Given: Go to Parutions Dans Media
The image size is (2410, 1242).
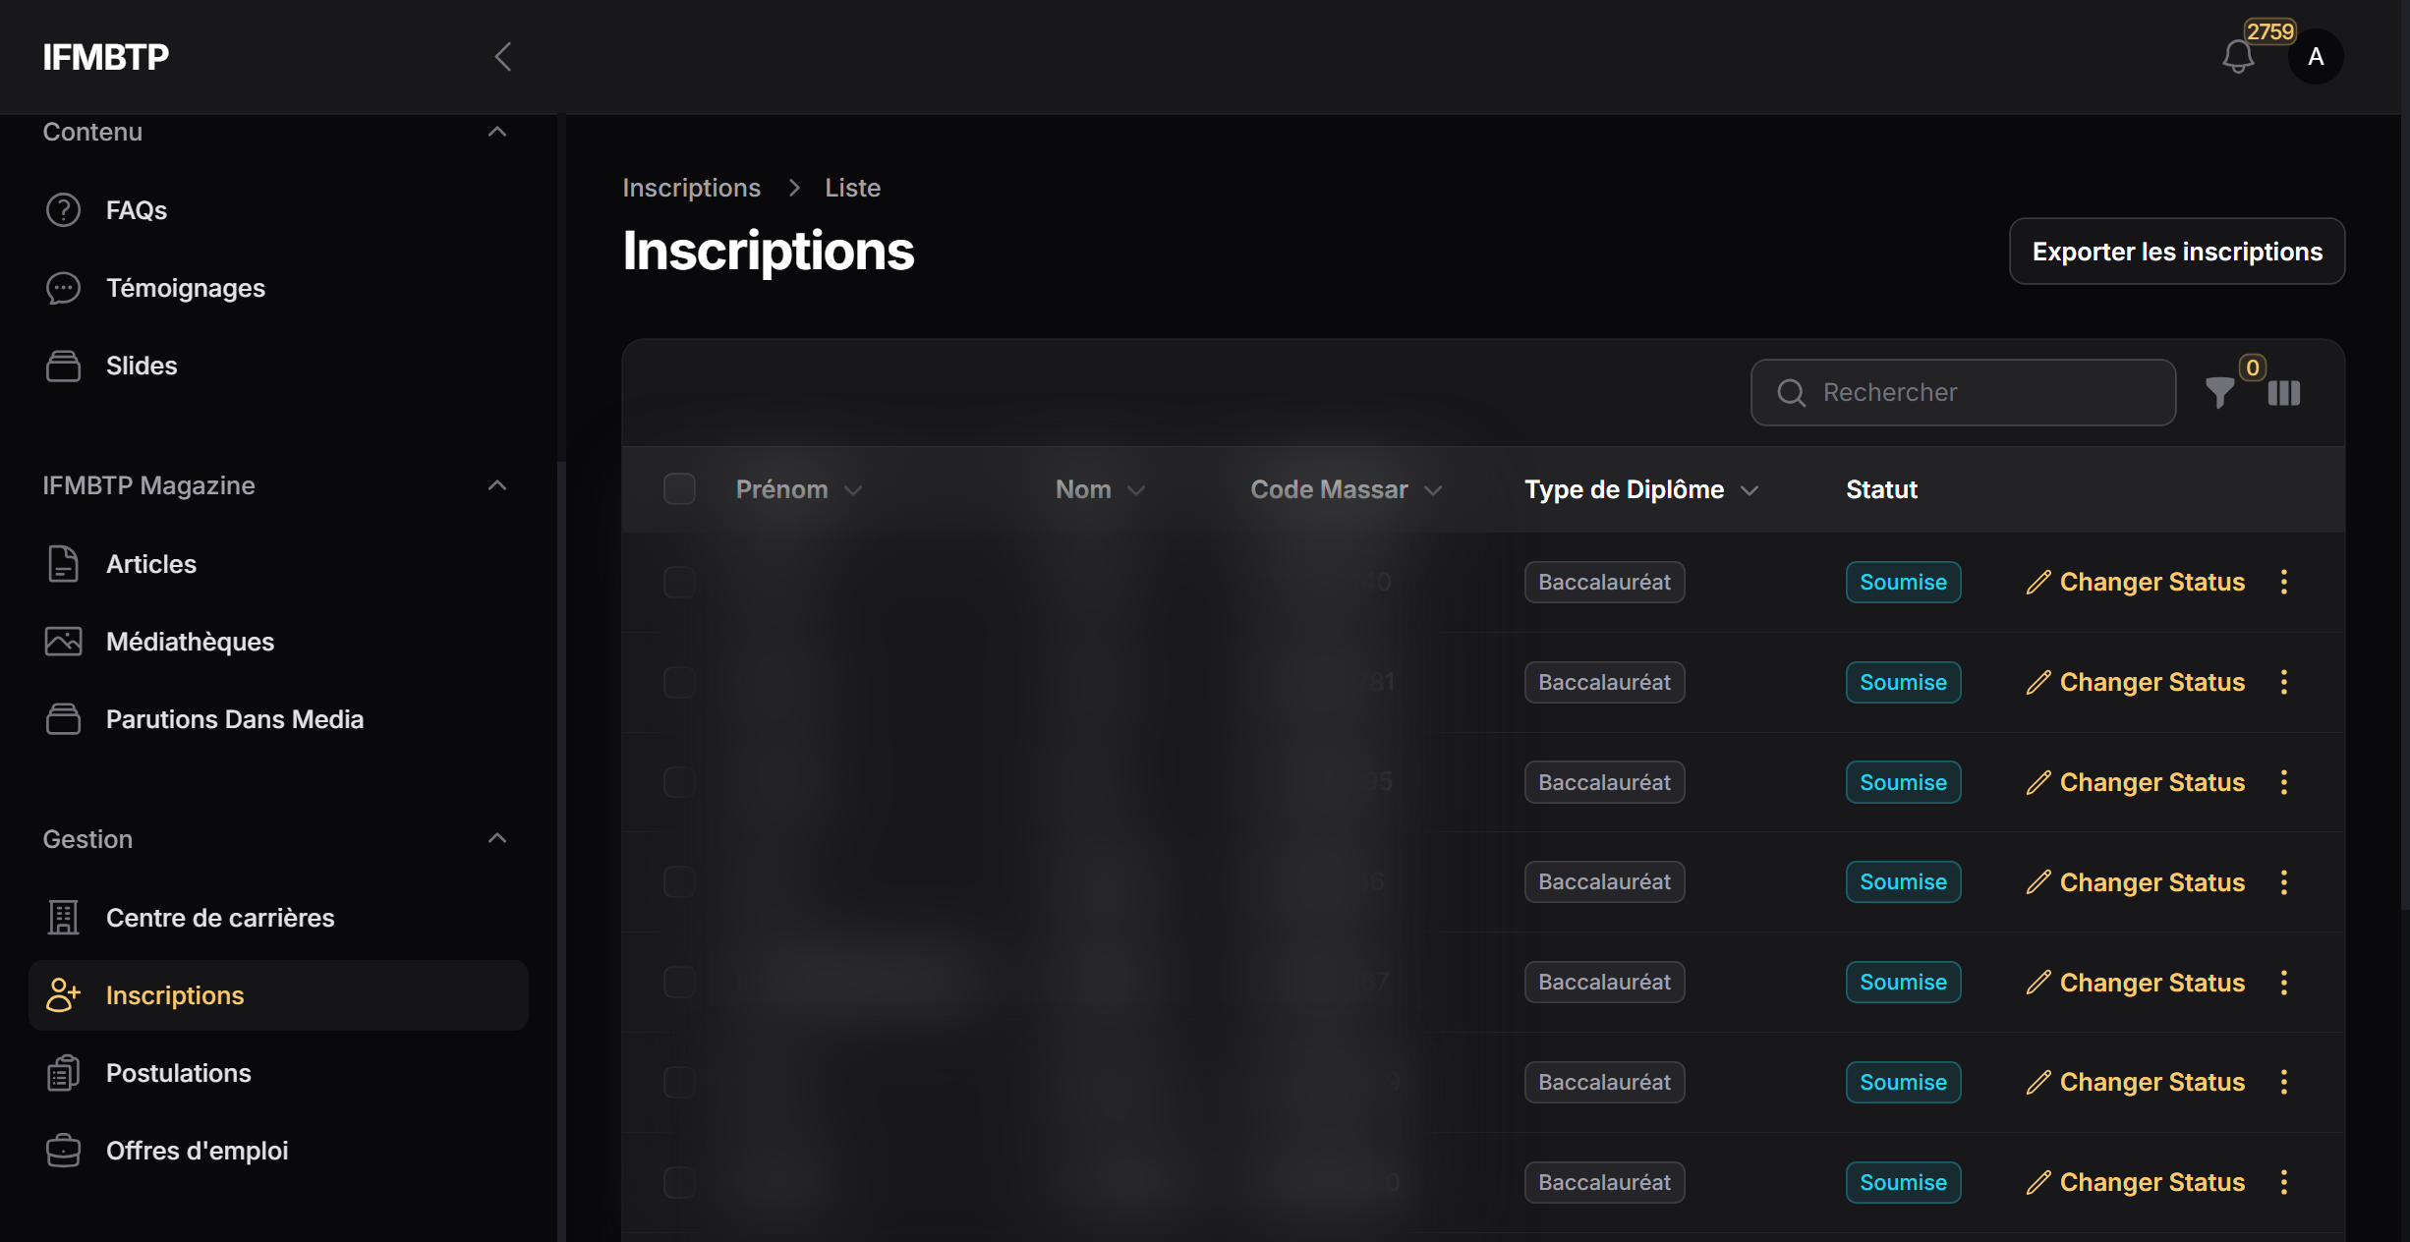Looking at the screenshot, I should coord(278,719).
